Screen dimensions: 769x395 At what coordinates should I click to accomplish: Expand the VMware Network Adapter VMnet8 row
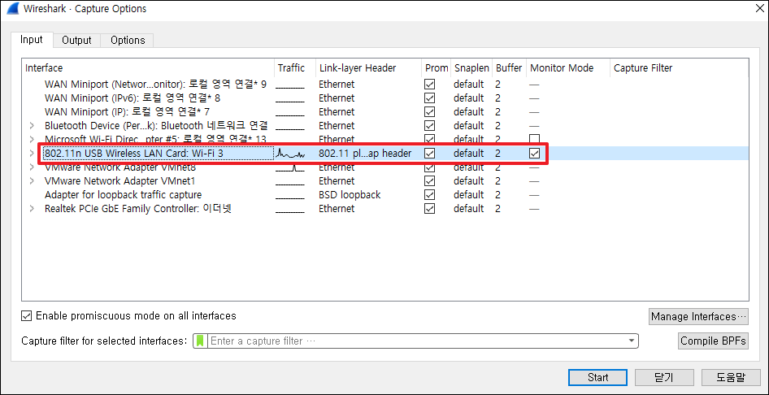coord(32,167)
